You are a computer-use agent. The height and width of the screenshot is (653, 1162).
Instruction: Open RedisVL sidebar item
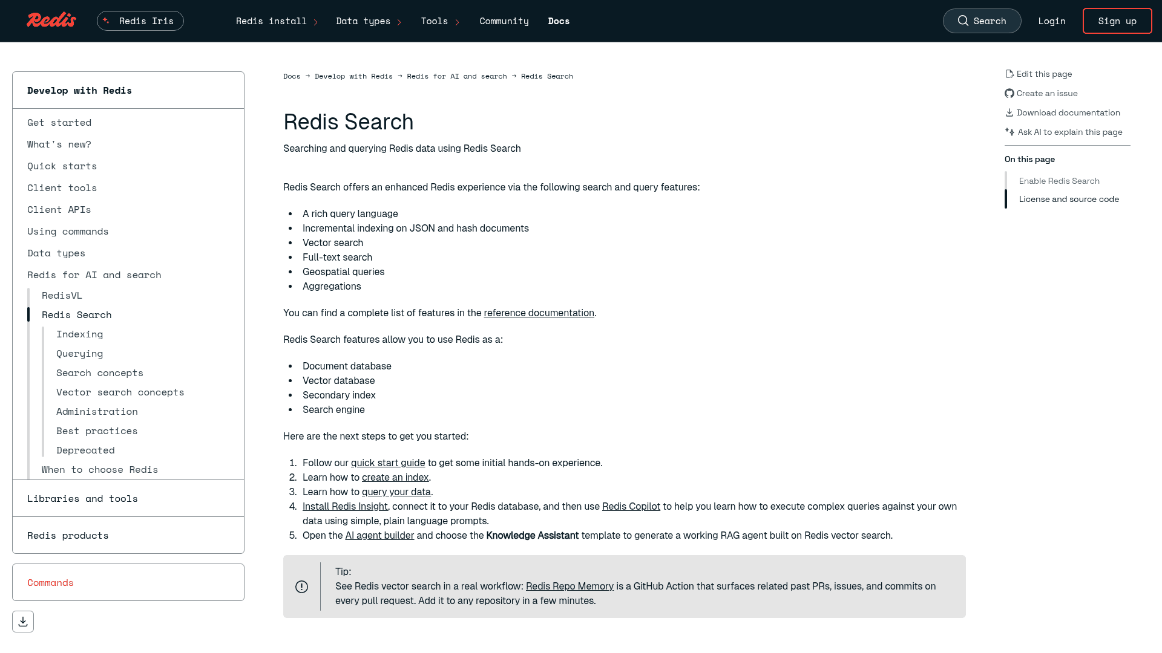tap(62, 295)
